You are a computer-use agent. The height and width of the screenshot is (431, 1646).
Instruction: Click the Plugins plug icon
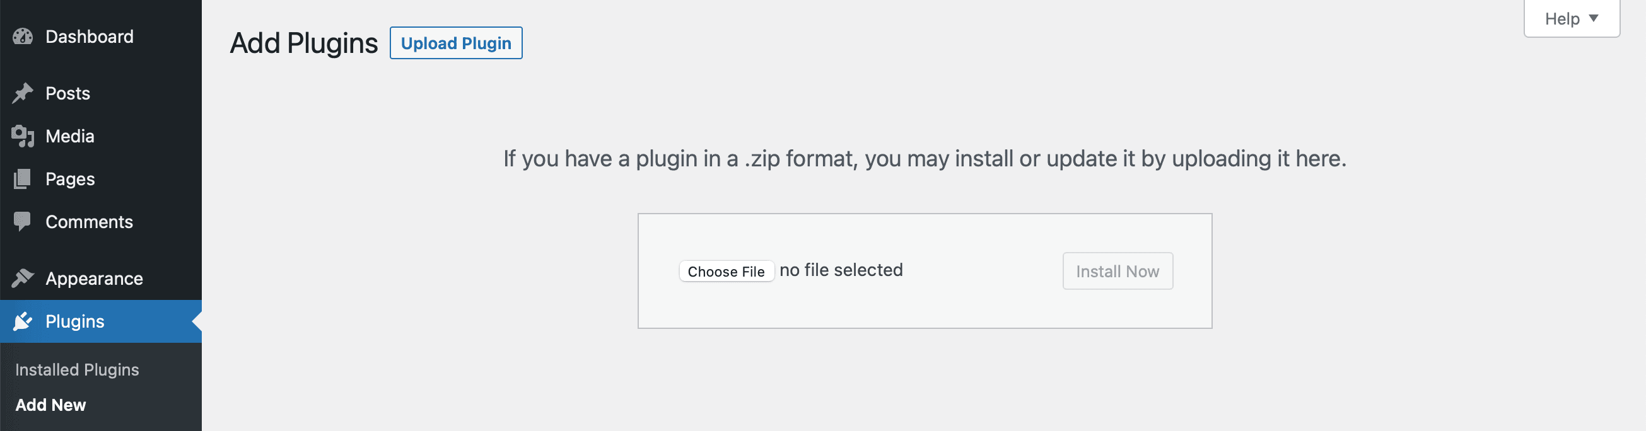click(x=22, y=321)
